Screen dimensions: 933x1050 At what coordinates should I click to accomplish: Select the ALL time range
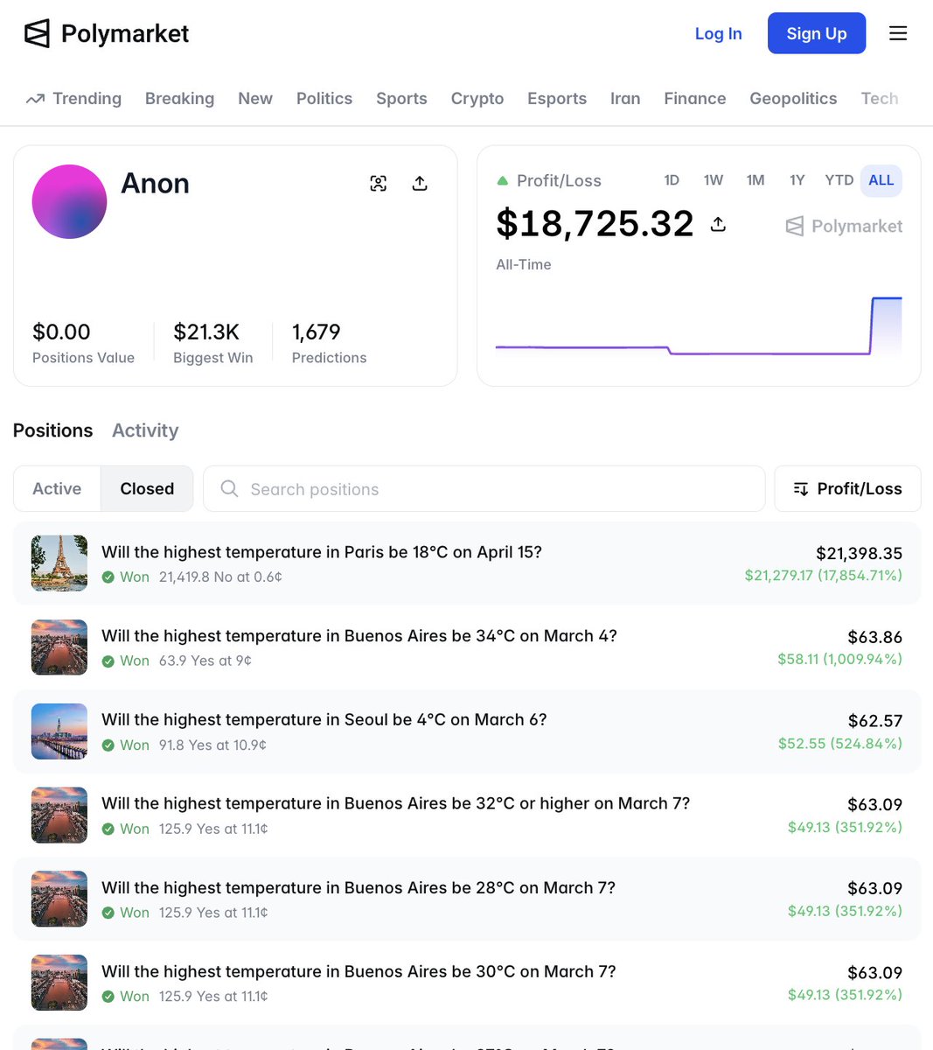[881, 180]
